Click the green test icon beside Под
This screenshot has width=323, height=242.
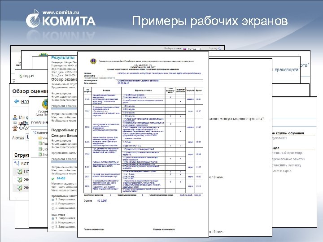coord(40,143)
